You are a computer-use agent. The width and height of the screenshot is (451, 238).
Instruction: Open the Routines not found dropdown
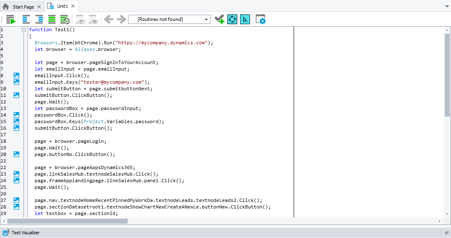(206, 19)
